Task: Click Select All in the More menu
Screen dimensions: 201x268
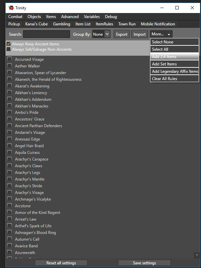Action: (174, 49)
